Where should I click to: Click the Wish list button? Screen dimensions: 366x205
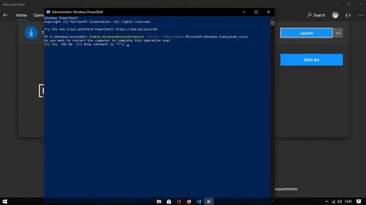coord(312,60)
